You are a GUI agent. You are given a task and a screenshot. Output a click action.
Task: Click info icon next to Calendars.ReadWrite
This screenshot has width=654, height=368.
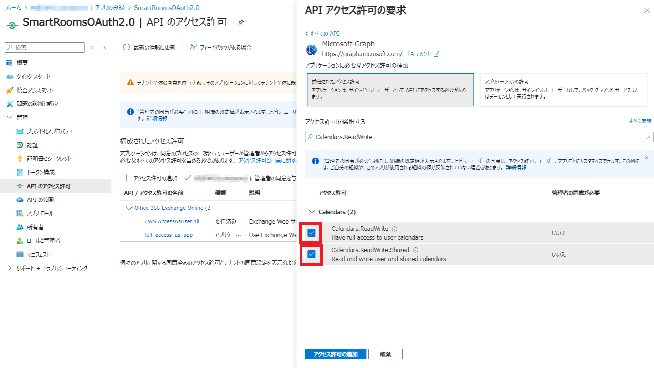[x=394, y=229]
